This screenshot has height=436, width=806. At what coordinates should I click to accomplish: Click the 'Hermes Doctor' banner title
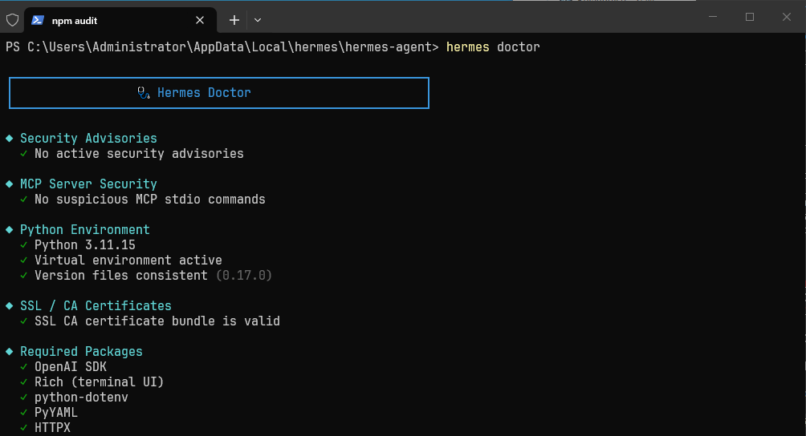coord(204,93)
